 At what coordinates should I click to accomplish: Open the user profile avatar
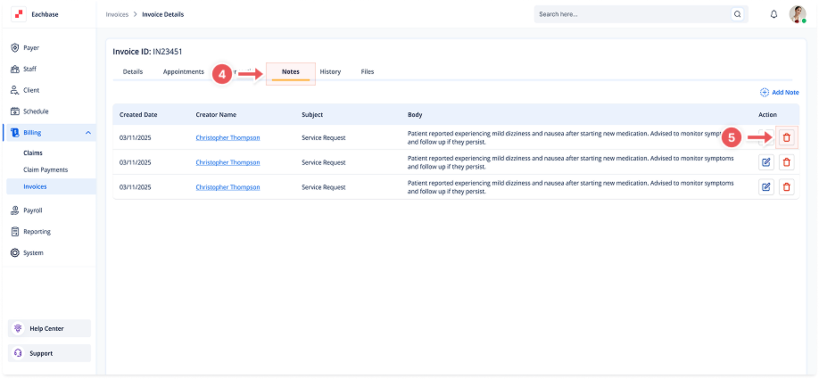[x=798, y=14]
